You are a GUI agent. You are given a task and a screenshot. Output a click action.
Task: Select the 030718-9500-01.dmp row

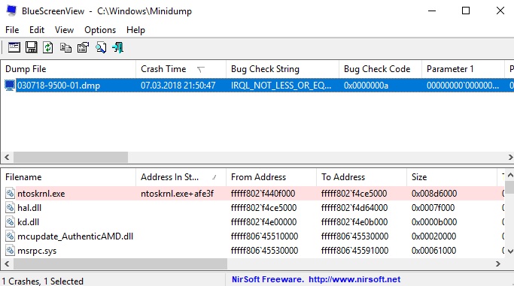pyautogui.click(x=257, y=86)
